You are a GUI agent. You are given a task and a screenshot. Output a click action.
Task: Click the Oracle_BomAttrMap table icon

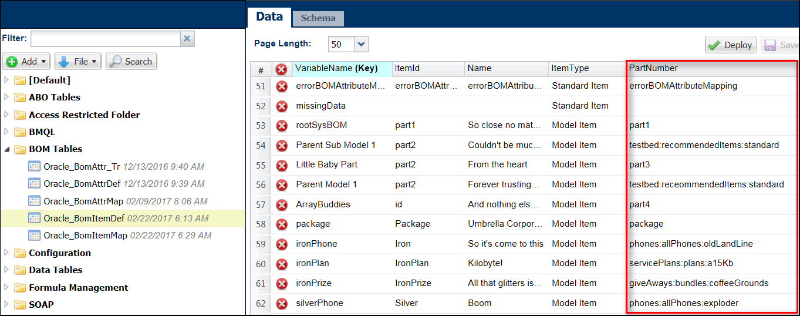tap(35, 201)
